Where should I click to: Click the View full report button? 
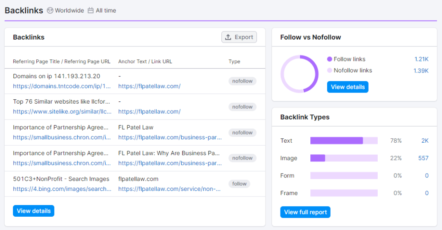305,212
